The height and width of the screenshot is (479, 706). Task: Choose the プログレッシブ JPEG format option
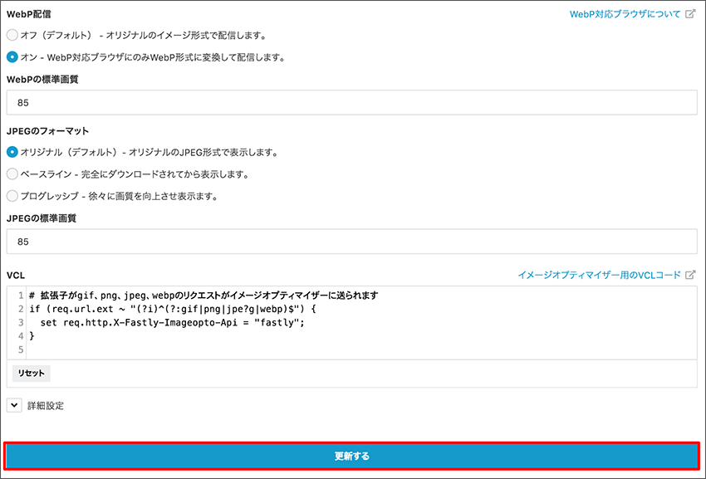(12, 196)
